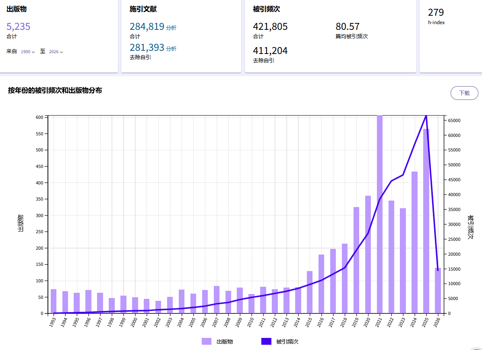Click the 2024 publications bar
This screenshot has height=350, width=482.
tap(414, 242)
